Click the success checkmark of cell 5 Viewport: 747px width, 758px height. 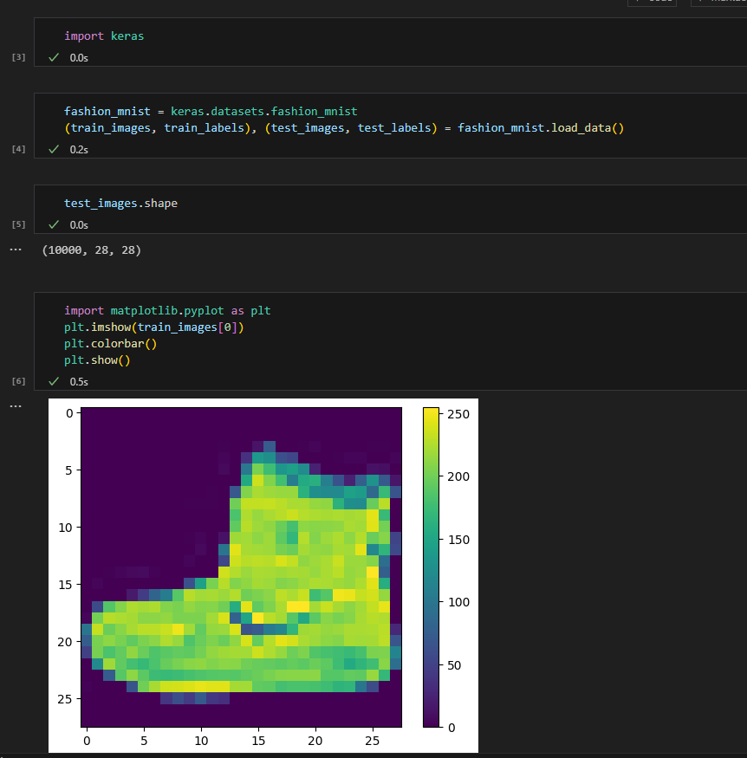pyautogui.click(x=54, y=224)
